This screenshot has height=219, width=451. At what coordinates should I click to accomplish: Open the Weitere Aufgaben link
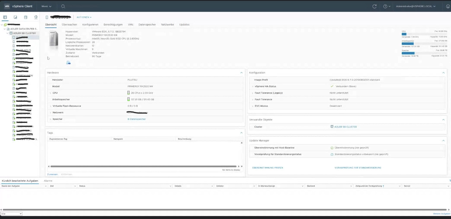click(x=442, y=214)
